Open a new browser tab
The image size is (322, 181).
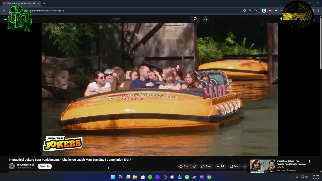(44, 4)
